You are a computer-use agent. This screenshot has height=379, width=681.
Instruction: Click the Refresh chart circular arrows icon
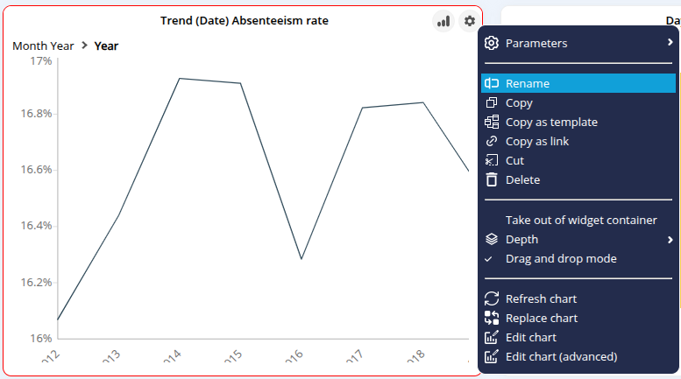point(492,298)
